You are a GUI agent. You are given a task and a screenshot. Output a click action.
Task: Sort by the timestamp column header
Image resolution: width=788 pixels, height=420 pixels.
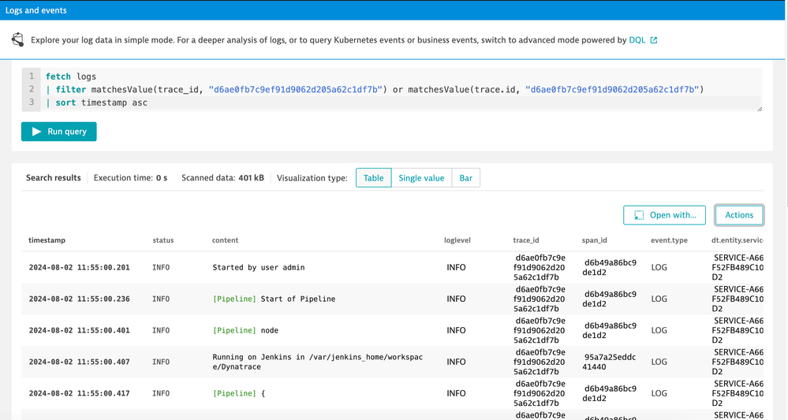coord(47,240)
